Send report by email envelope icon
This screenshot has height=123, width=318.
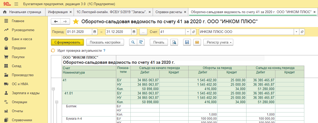coord(197,42)
